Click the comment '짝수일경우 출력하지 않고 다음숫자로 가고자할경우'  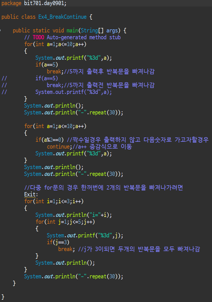pyautogui.click(x=137, y=140)
